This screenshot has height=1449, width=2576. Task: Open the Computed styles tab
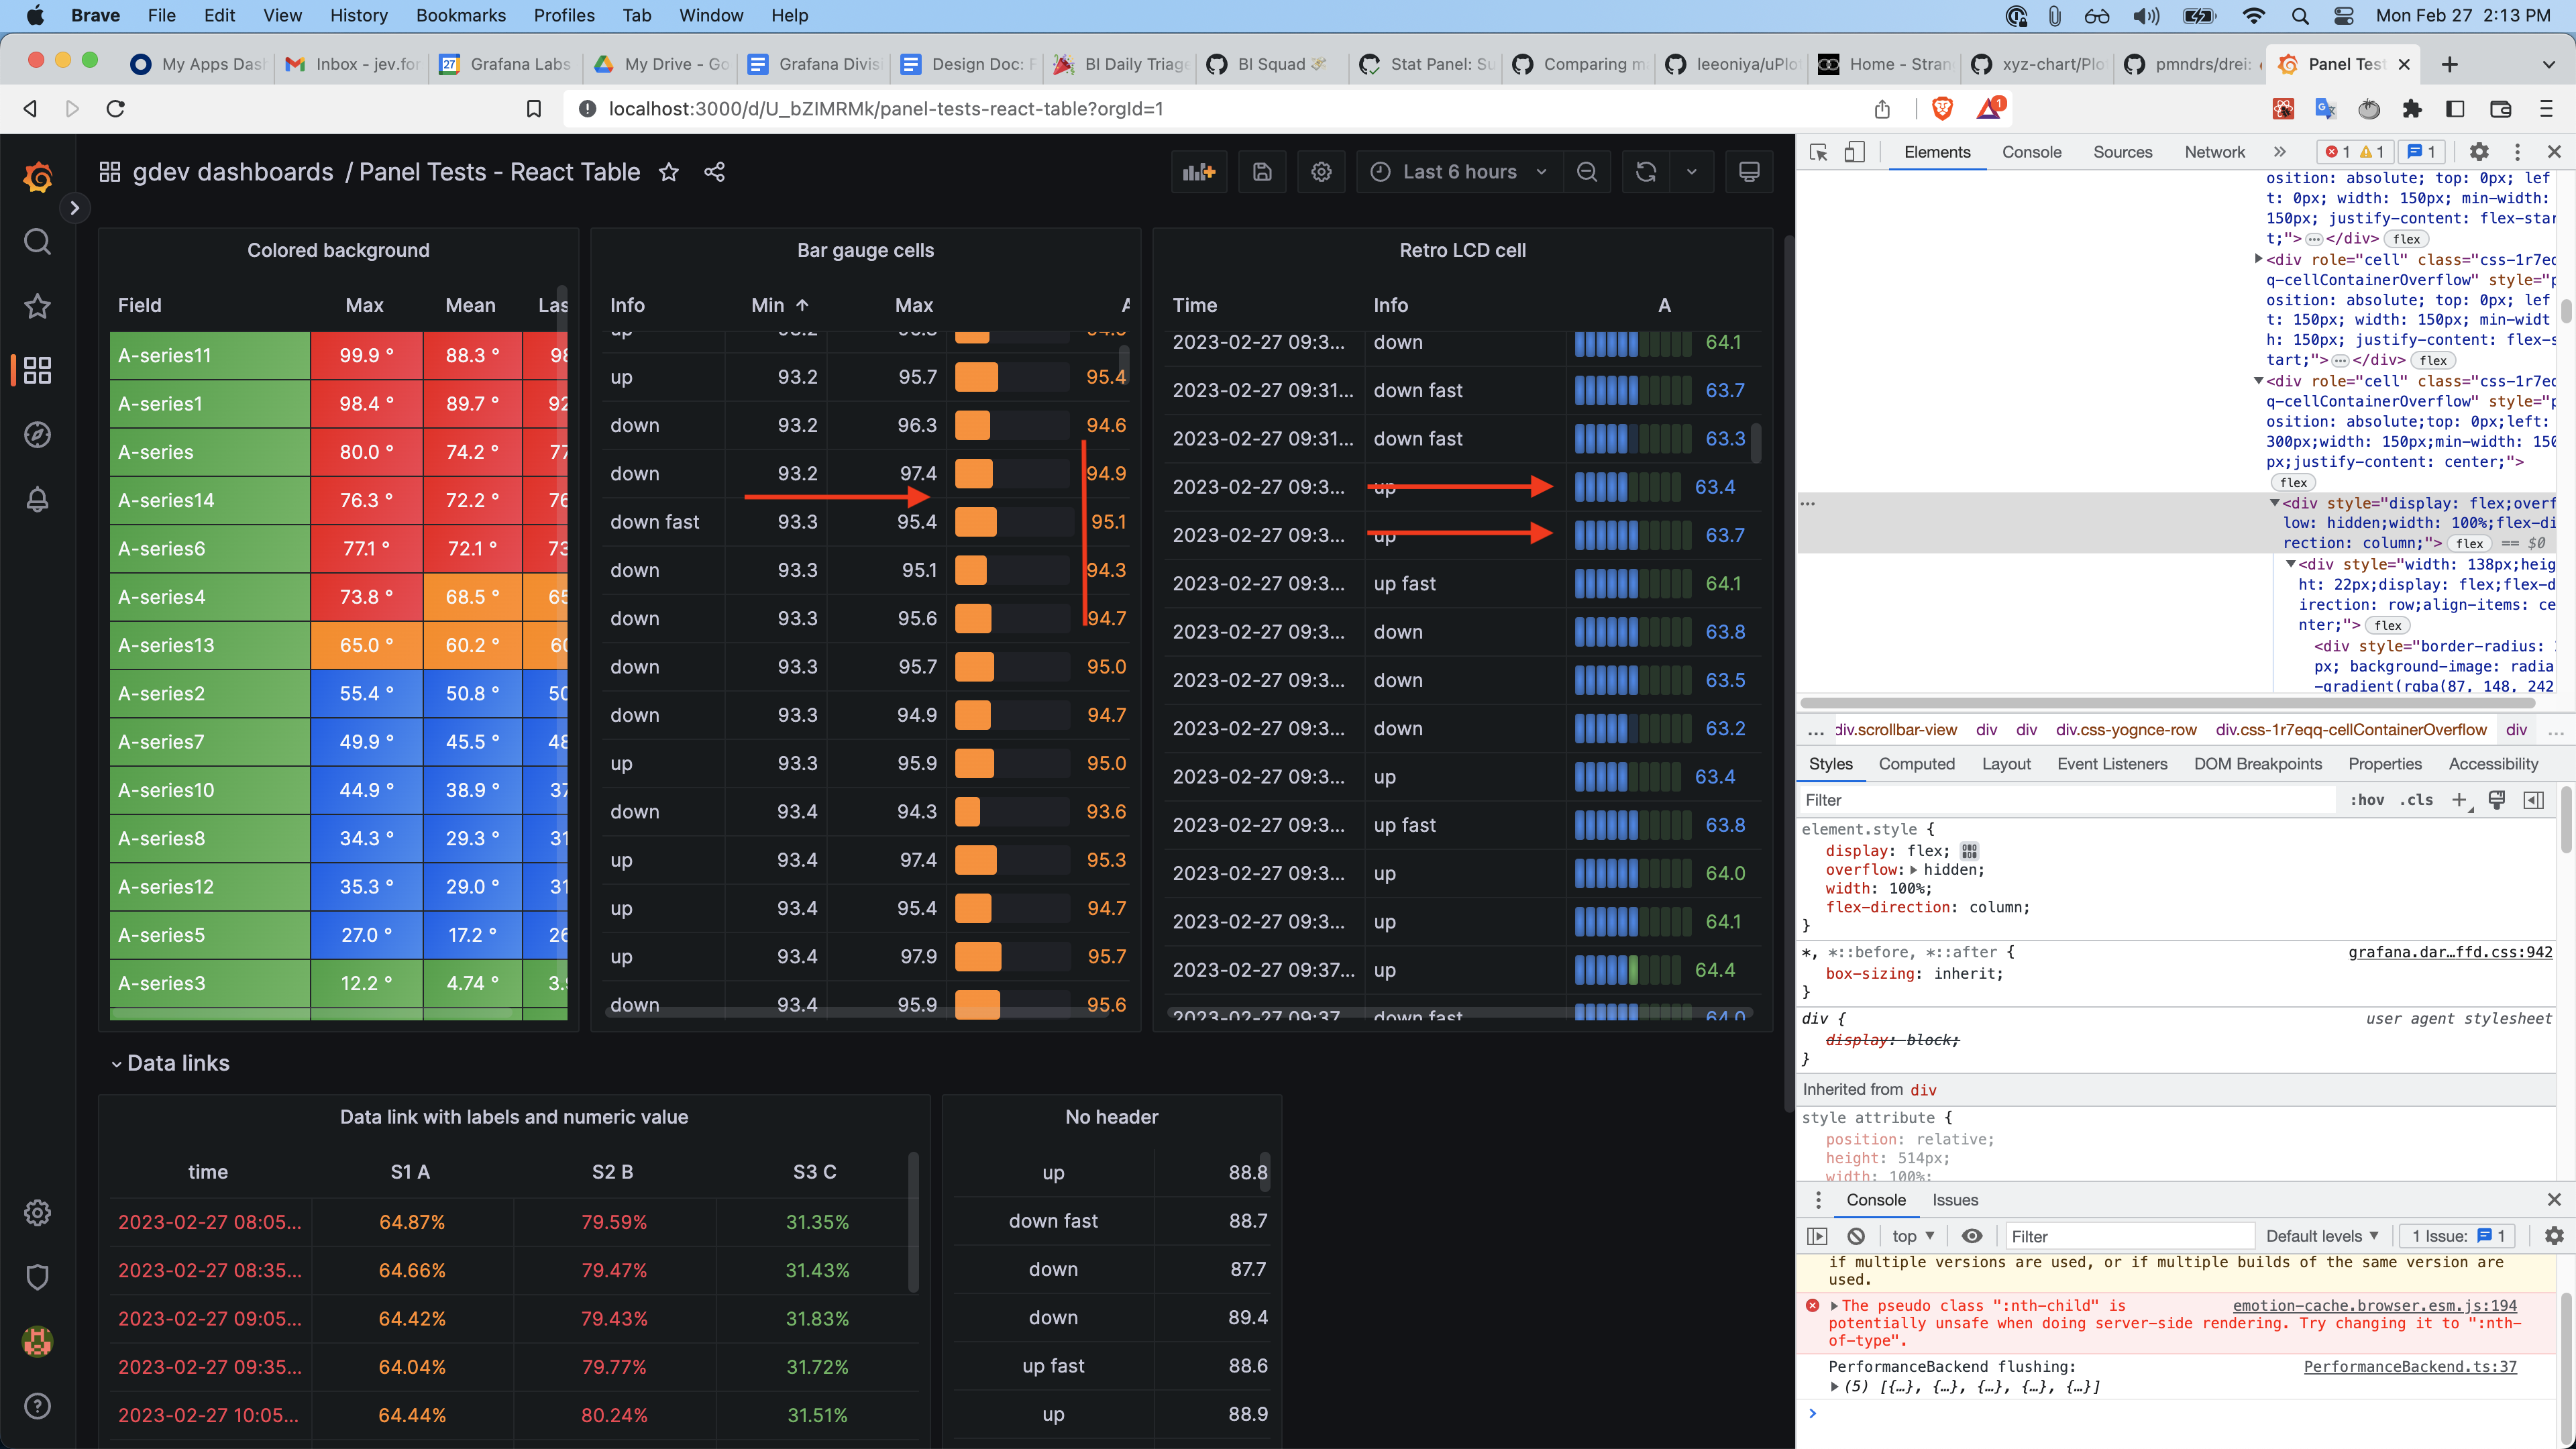[x=1916, y=764]
